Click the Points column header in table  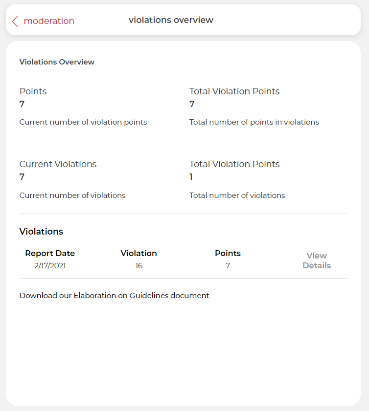(x=228, y=253)
